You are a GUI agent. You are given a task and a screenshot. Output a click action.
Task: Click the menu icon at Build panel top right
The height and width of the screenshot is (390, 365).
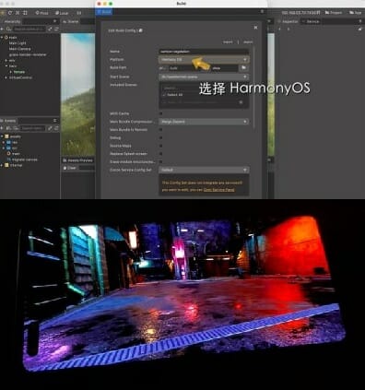pyautogui.click(x=262, y=11)
